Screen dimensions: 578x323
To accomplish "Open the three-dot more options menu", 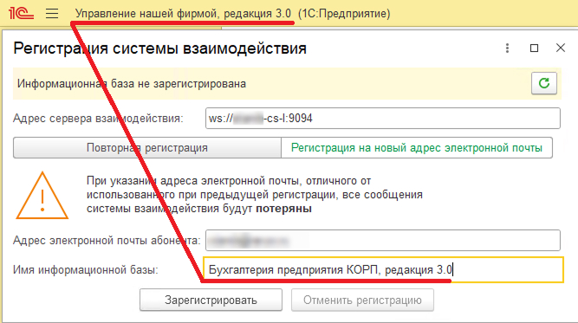I will pyautogui.click(x=507, y=48).
